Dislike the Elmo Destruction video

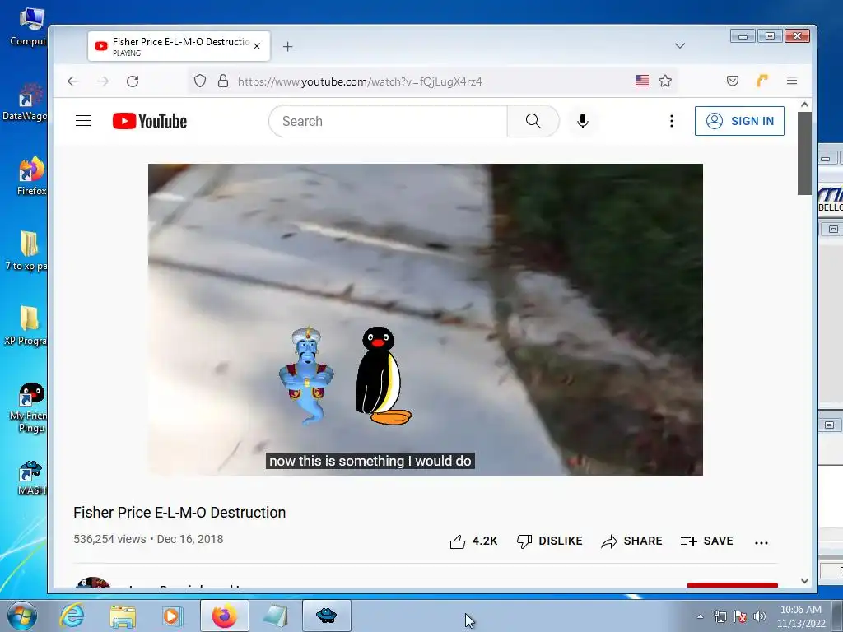(549, 541)
